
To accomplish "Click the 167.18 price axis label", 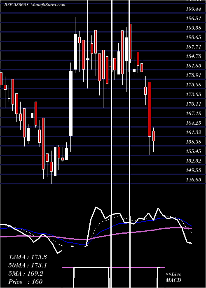I will [193, 114].
